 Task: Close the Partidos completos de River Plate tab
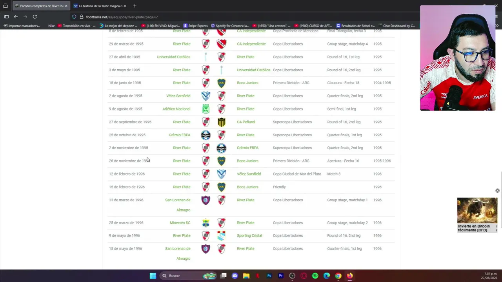point(66,6)
